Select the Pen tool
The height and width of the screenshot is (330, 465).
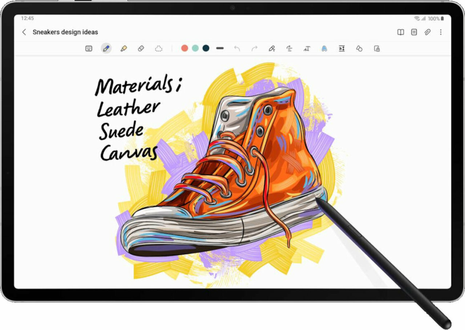[x=106, y=48]
